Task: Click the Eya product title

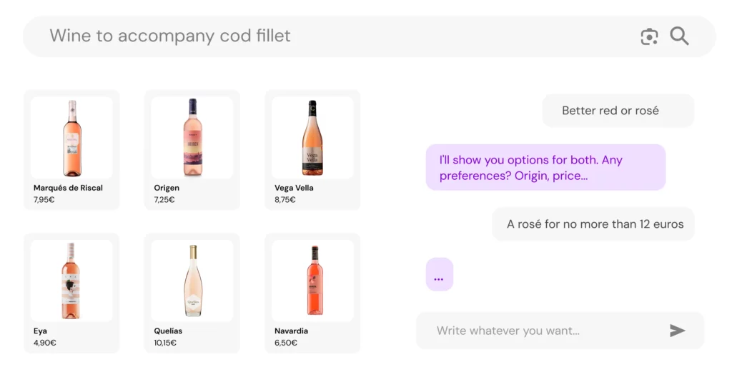Action: (x=40, y=331)
